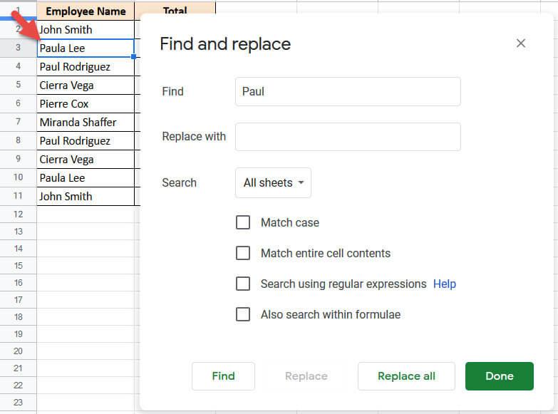Screen dimensions: 558x414
Task: Tick Match entire cell contents checkbox
Action: point(243,253)
